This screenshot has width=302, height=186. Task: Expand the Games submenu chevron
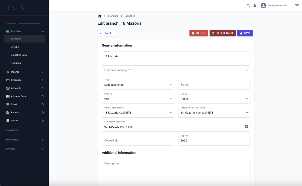point(43,121)
